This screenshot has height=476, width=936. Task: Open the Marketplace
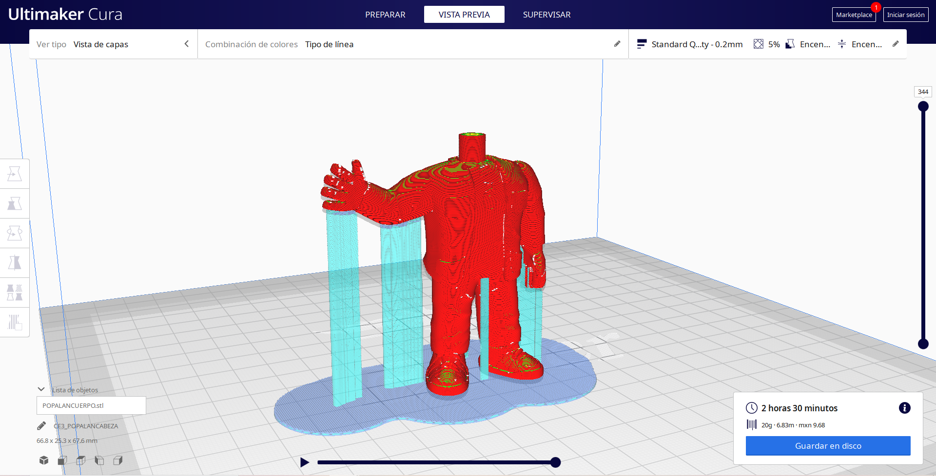tap(854, 15)
